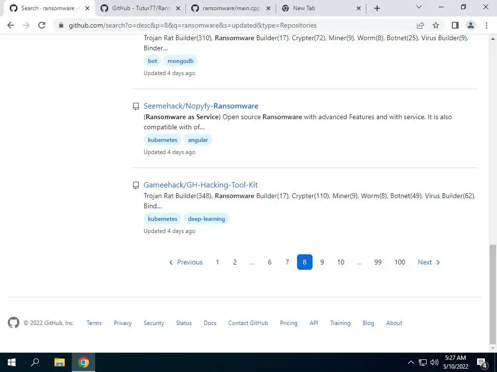Screen dimensions: 497x372
Task: Open File Explorer from taskbar
Action: point(59,362)
